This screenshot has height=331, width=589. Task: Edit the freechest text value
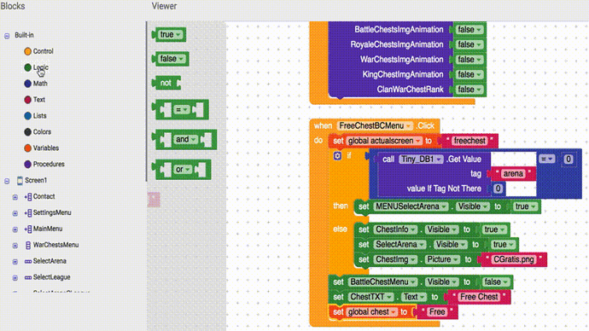click(x=469, y=141)
